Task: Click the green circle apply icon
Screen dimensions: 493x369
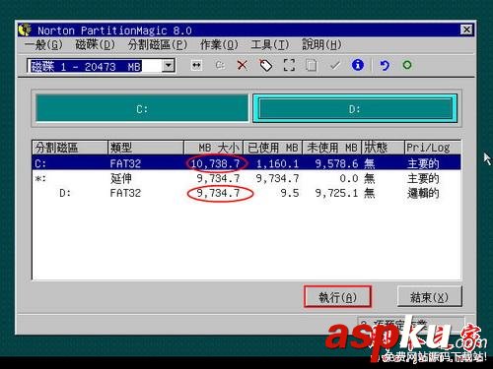Action: click(407, 65)
